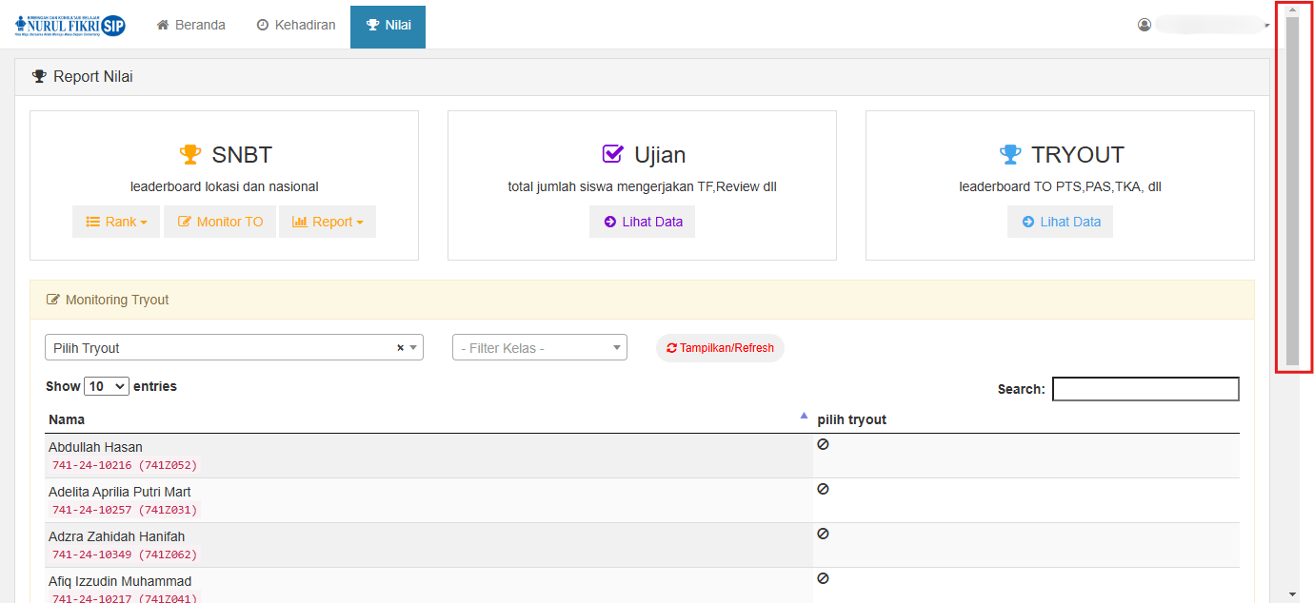The image size is (1314, 603).
Task: Click the clear (×) icon in Pilih Tryout
Action: coord(400,348)
